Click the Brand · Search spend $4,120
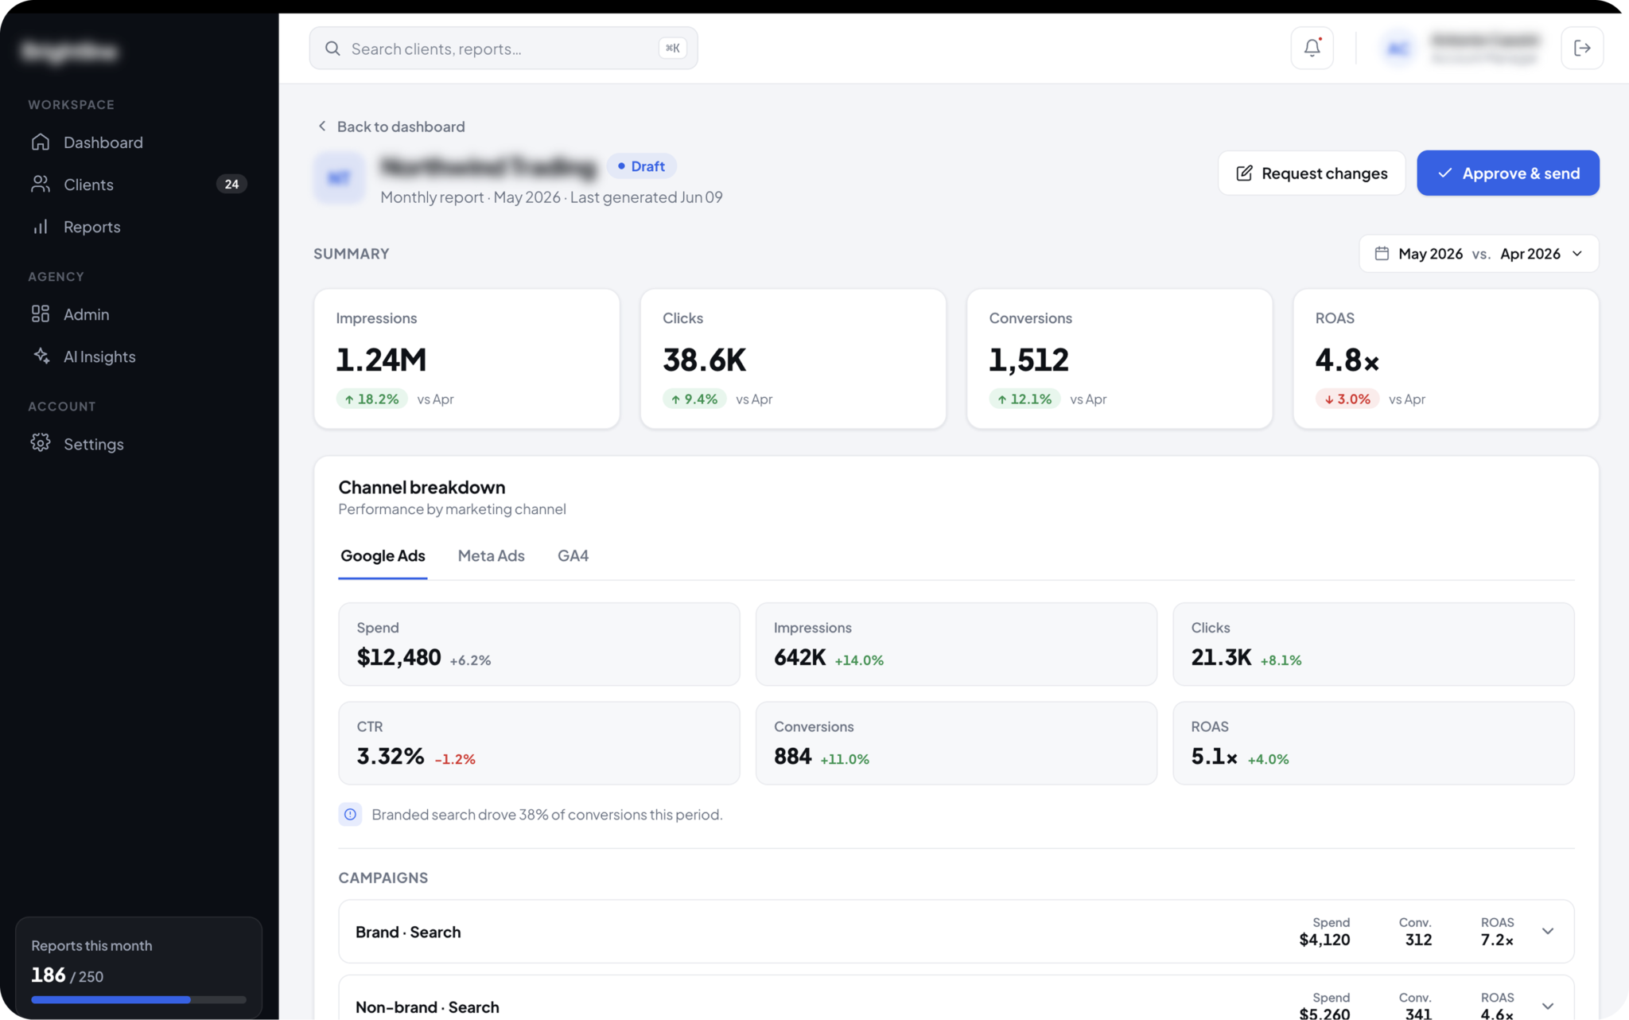The image size is (1629, 1020). click(x=1324, y=940)
